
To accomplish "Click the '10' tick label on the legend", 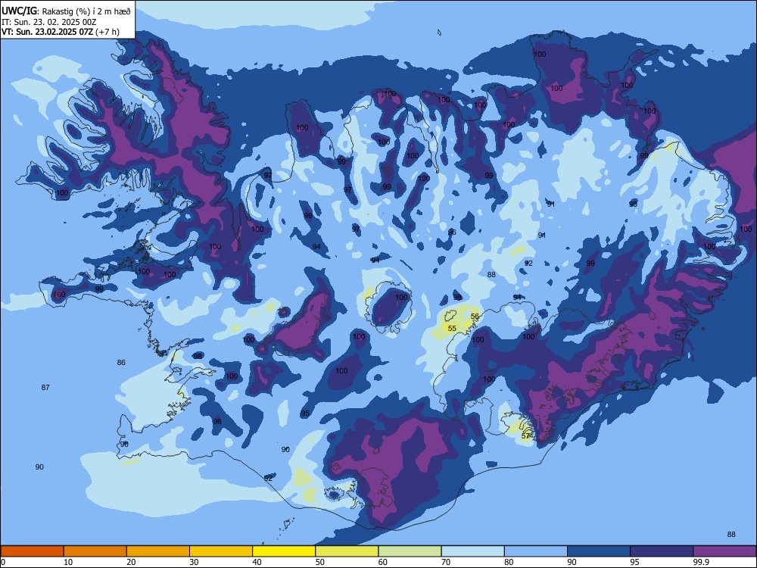I will tap(68, 562).
